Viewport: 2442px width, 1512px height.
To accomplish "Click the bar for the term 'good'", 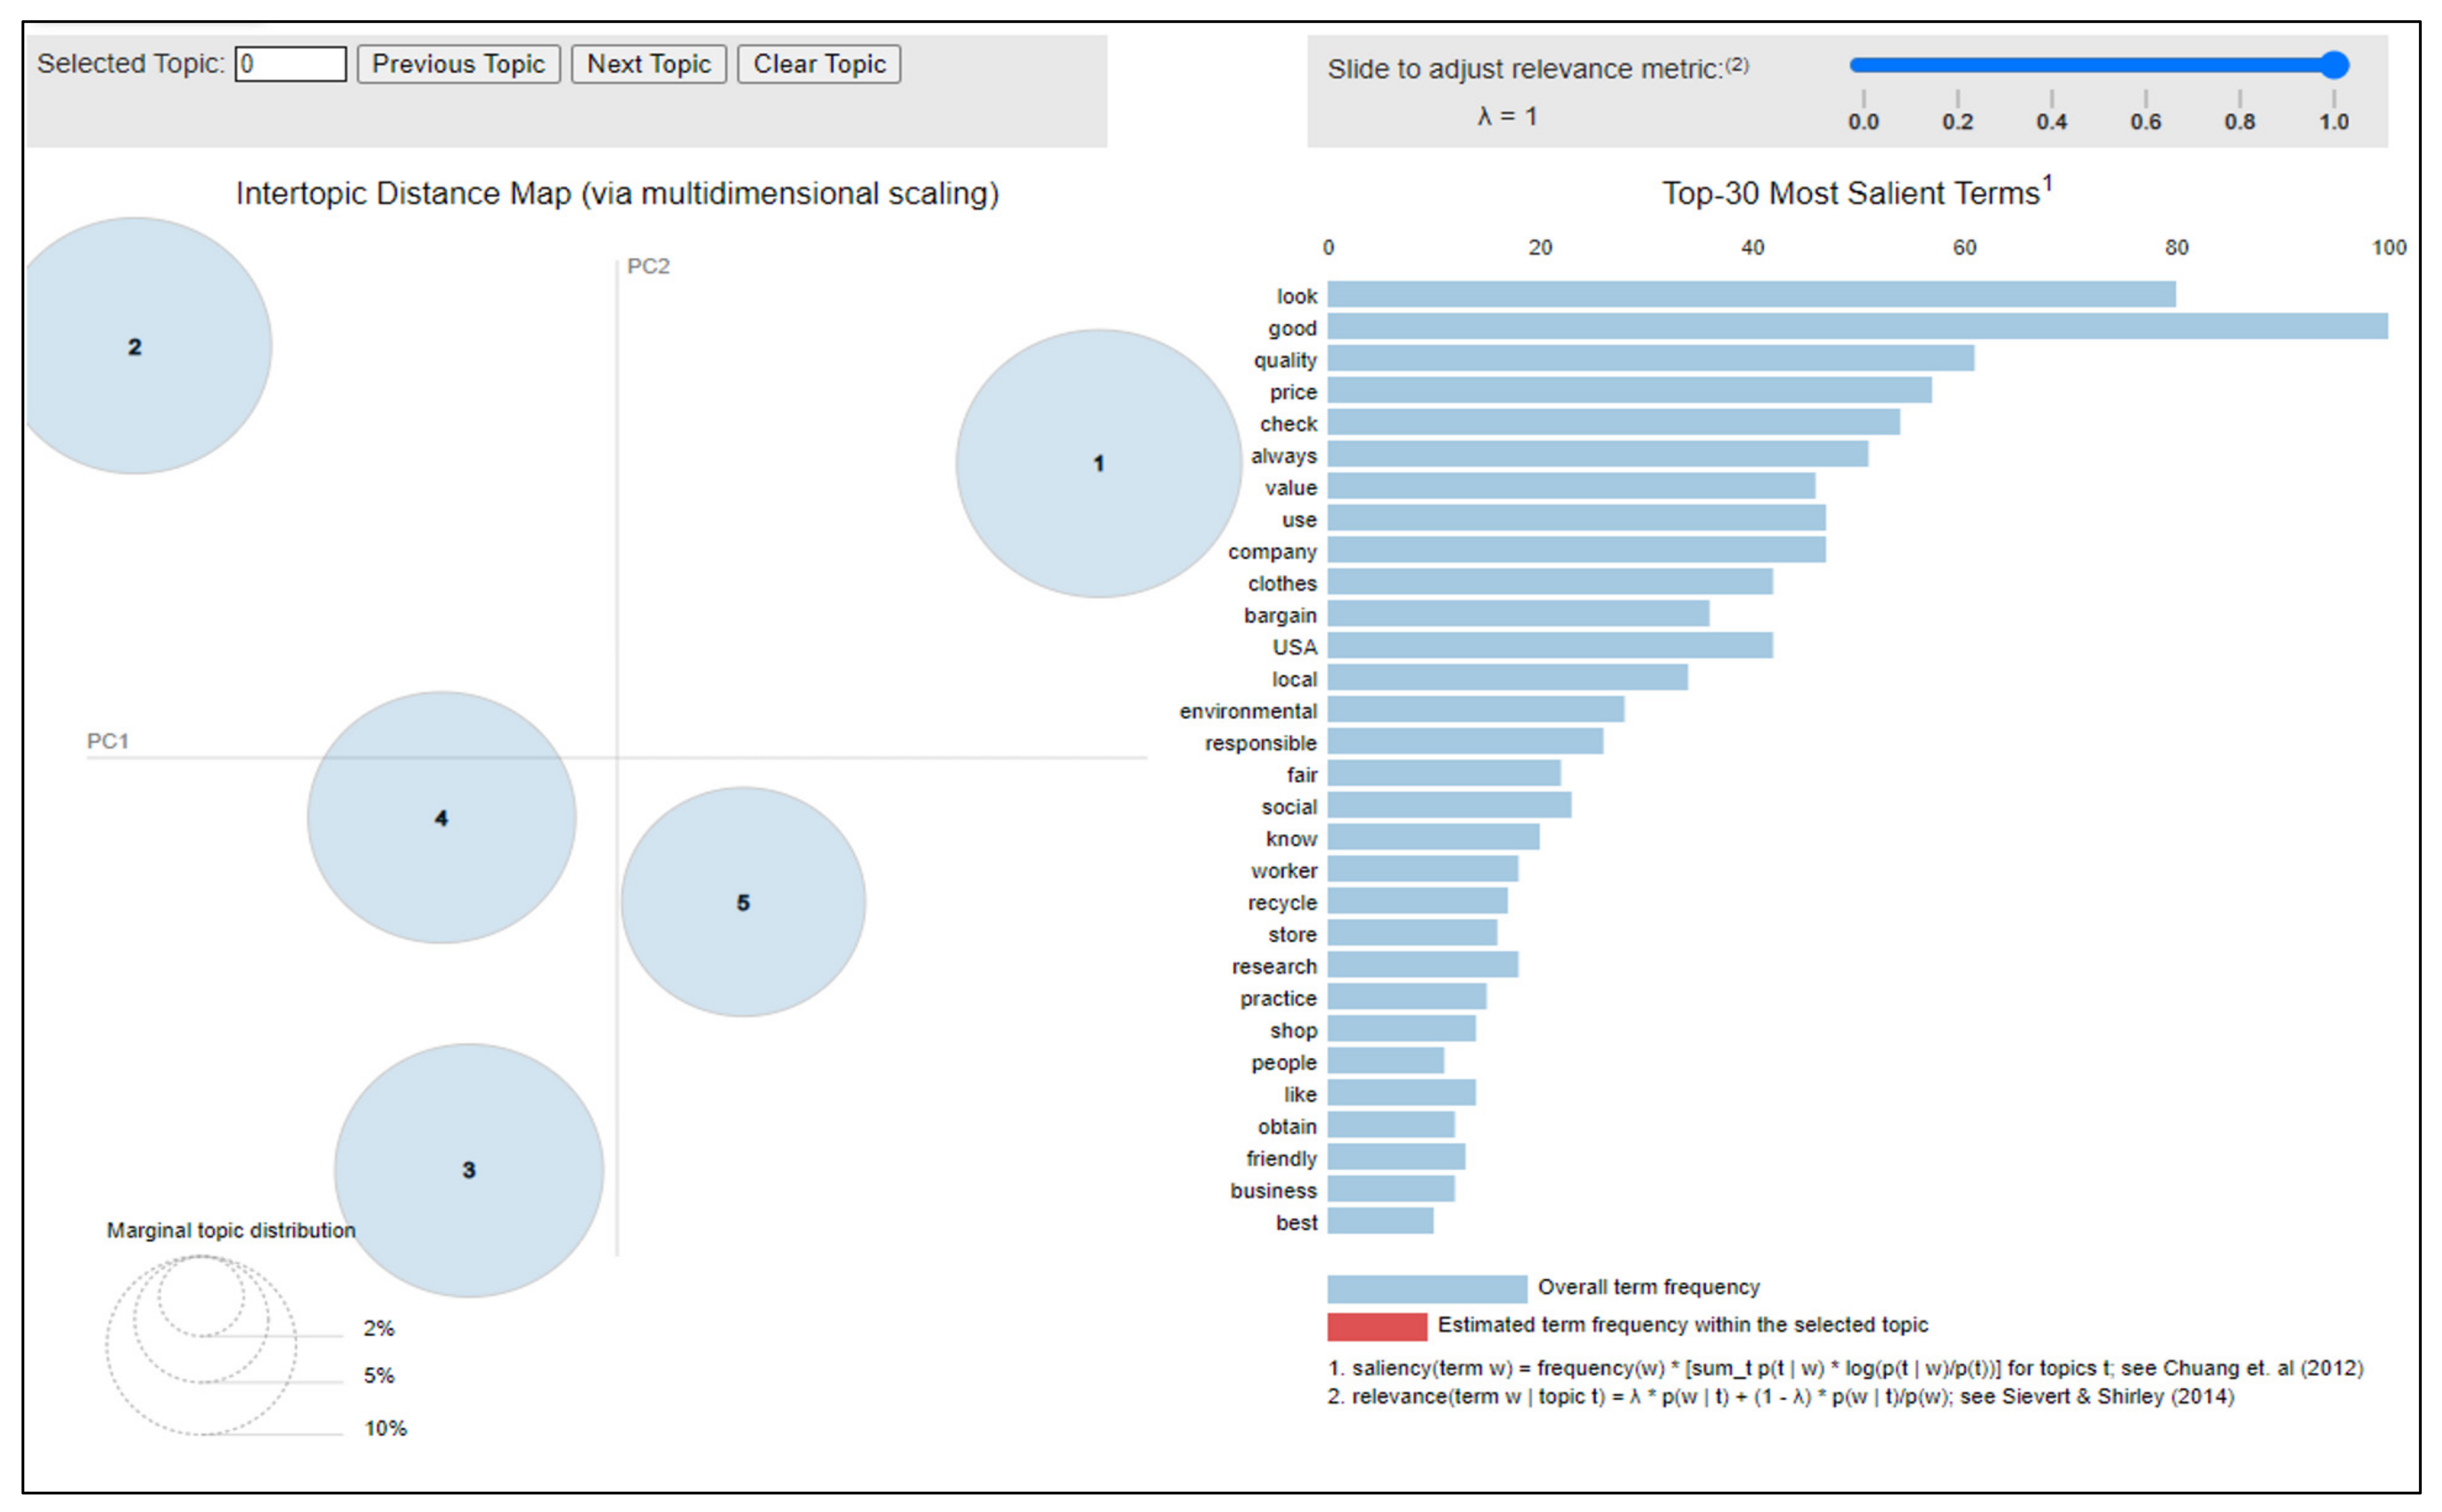I will [1856, 326].
